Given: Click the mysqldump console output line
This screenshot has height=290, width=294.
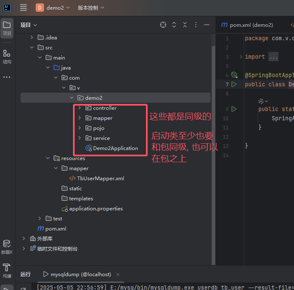Looking at the screenshot, I should 165,287.
